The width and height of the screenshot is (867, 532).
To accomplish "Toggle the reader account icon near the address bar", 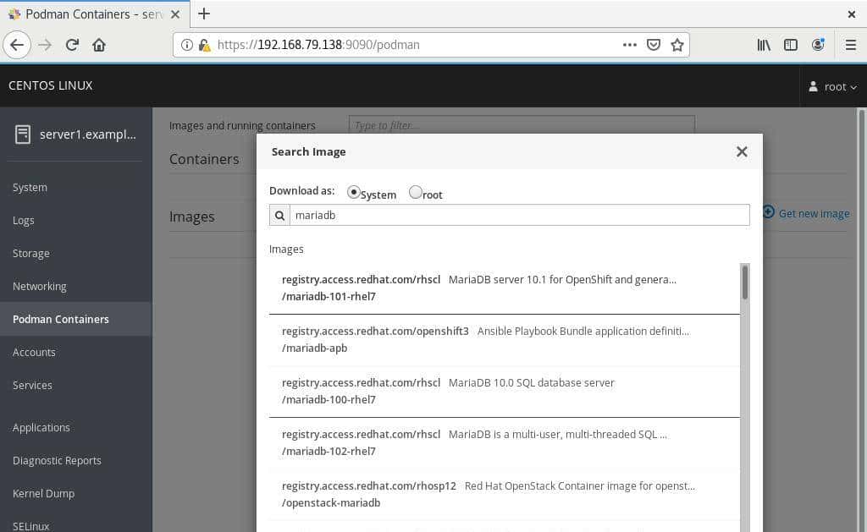I will (818, 44).
